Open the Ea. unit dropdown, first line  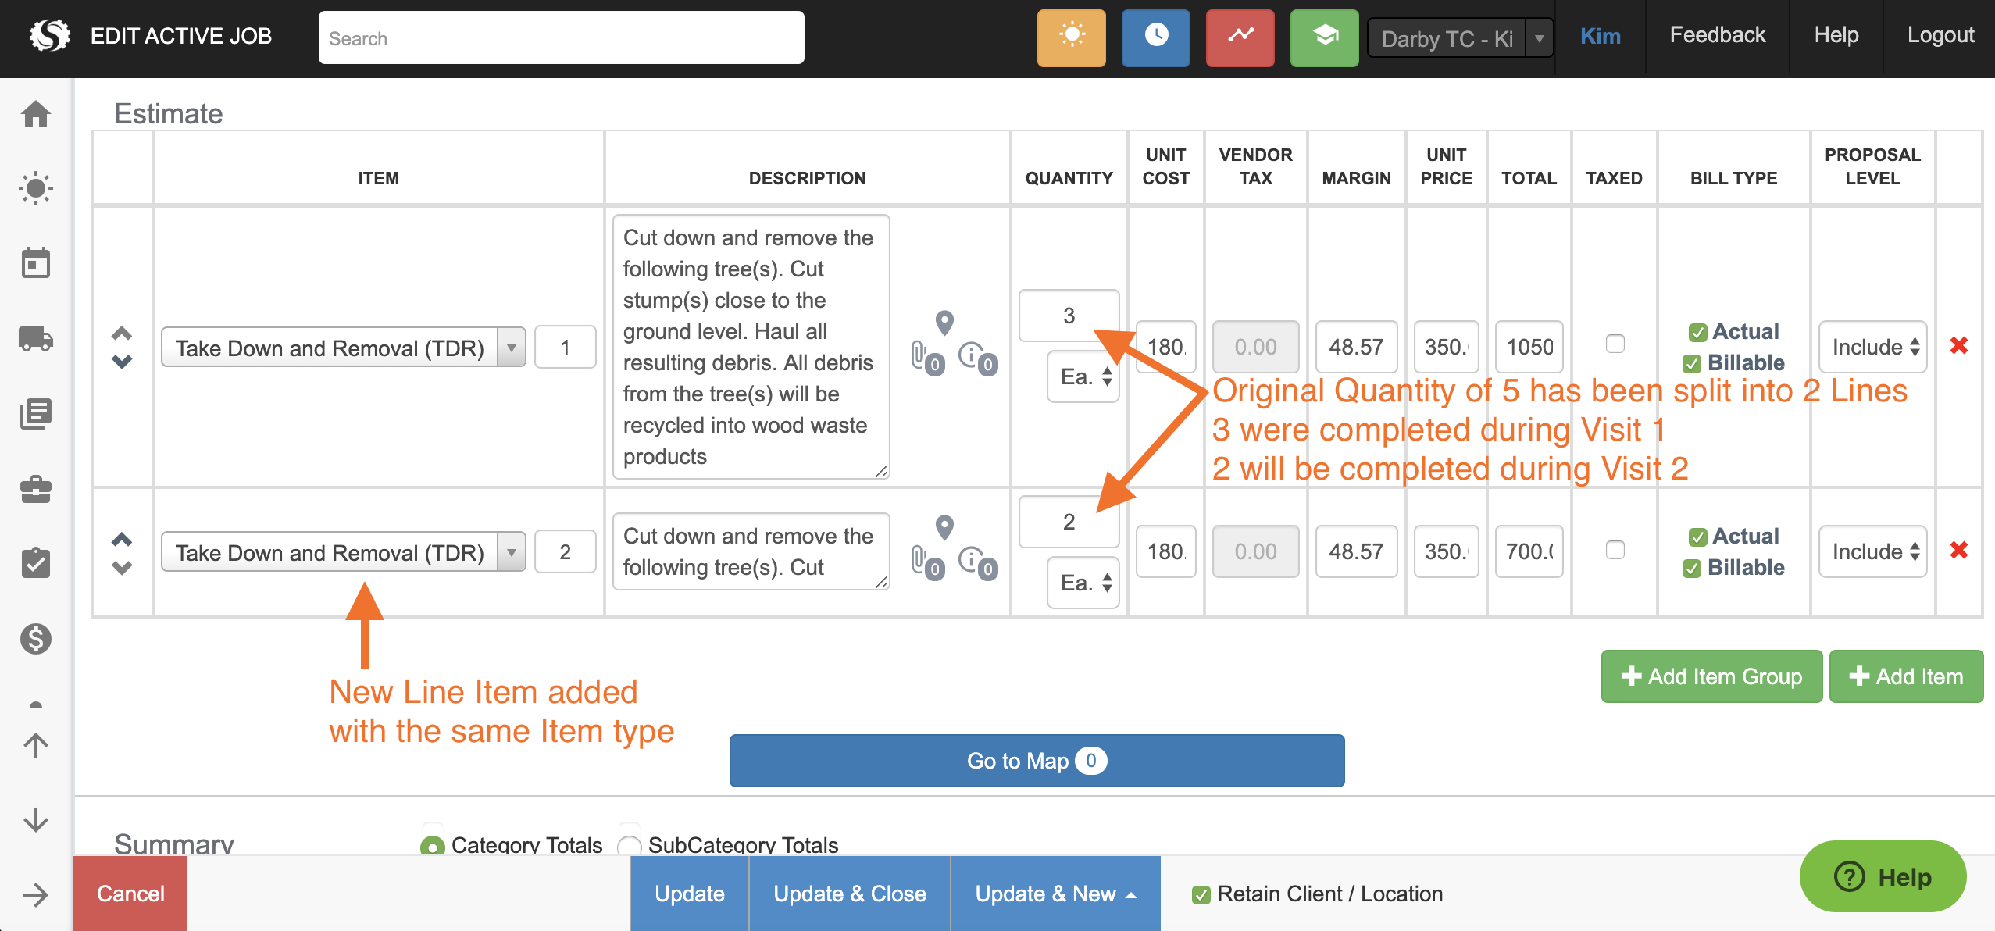click(1084, 377)
